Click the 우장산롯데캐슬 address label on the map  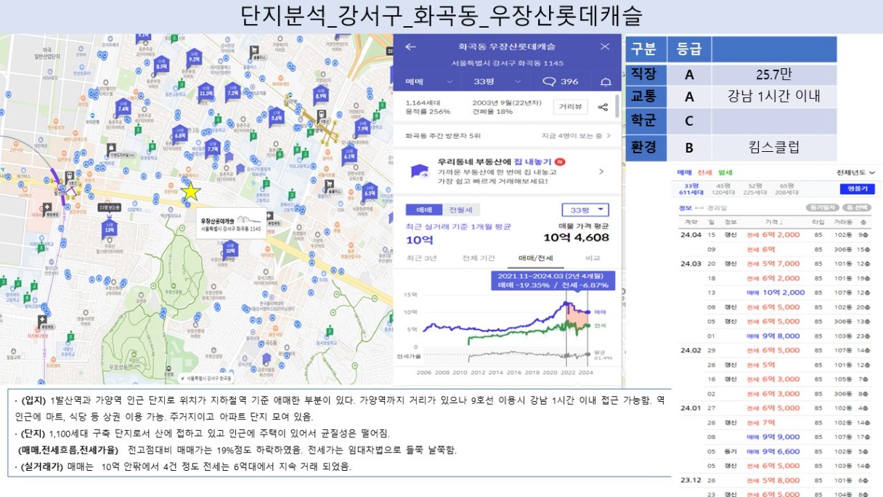pos(231,224)
